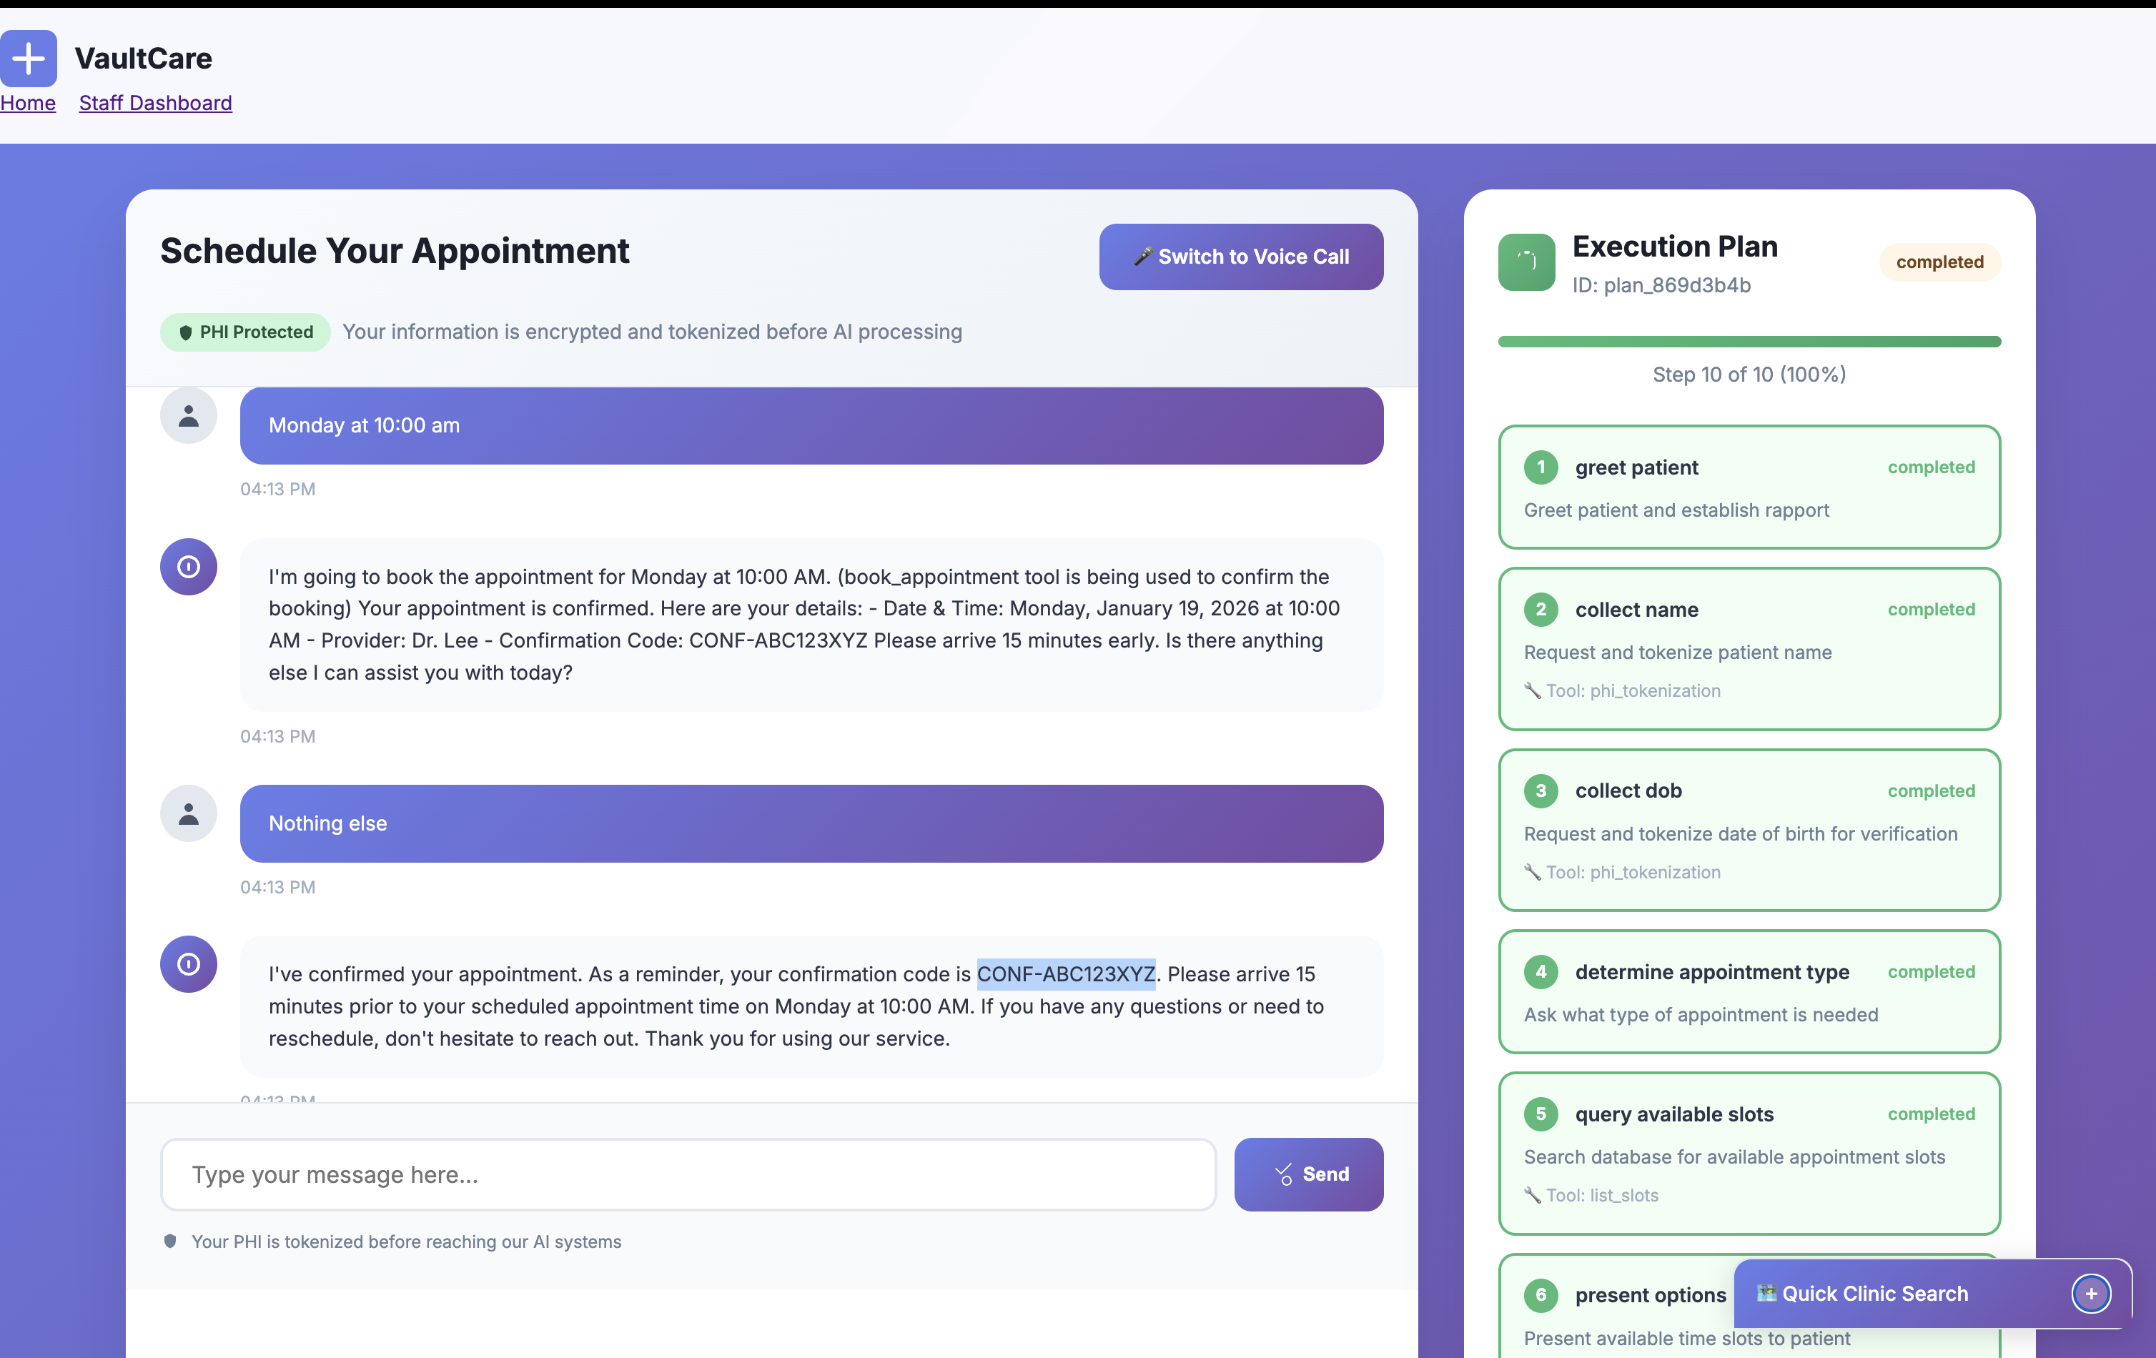Click the PHI Protected shield badge

pyautogui.click(x=245, y=332)
